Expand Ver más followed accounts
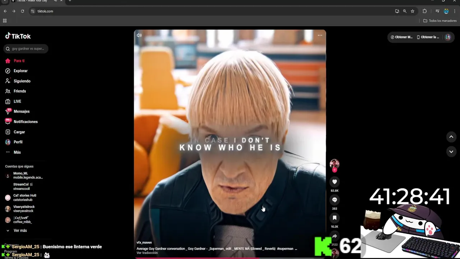 [16, 231]
